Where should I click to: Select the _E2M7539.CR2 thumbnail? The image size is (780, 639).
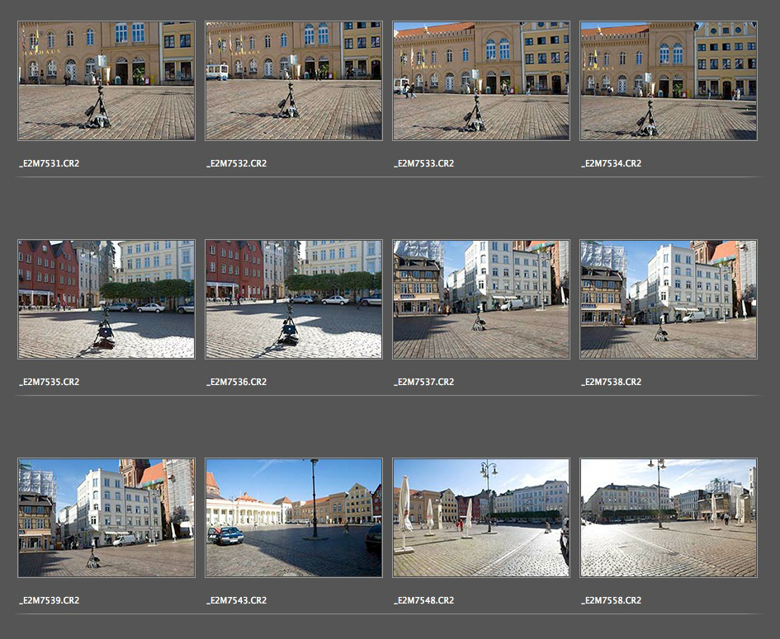pos(106,518)
